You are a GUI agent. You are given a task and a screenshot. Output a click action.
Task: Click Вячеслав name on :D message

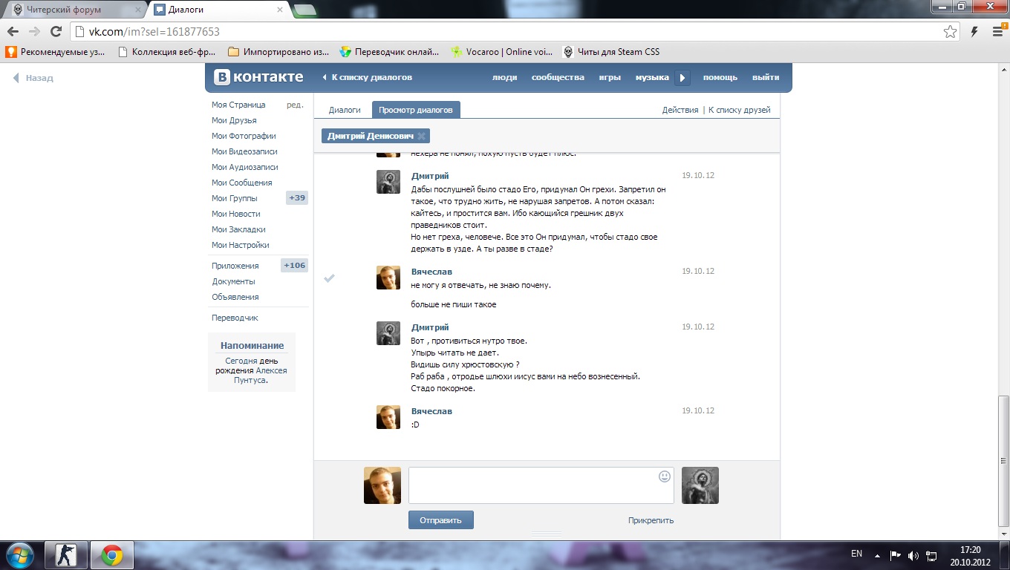coord(431,411)
